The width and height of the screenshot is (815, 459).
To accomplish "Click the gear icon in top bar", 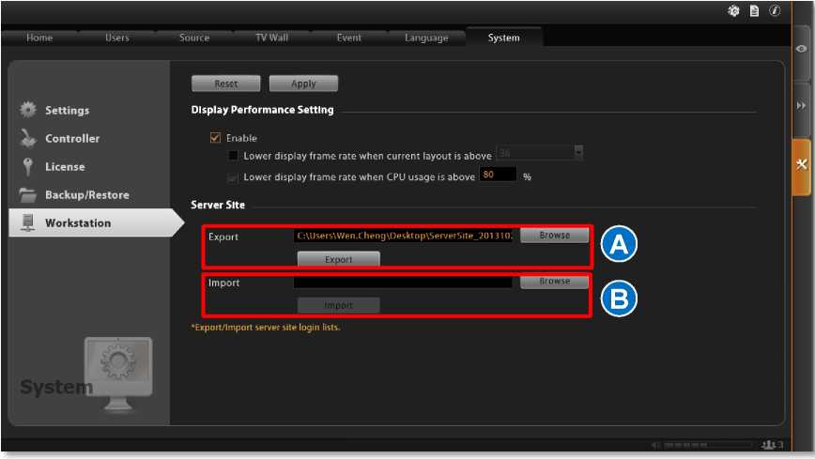I will point(733,11).
